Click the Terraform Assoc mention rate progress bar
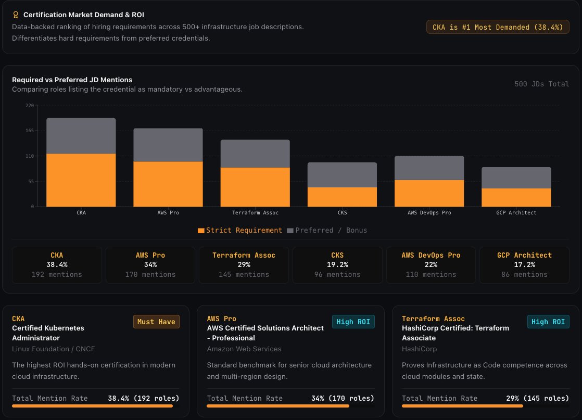This screenshot has height=420, width=582. pyautogui.click(x=486, y=406)
